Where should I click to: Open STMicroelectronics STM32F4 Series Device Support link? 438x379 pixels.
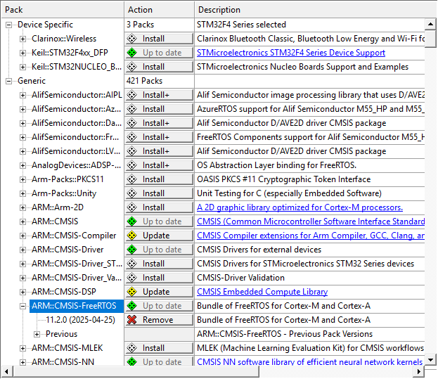pyautogui.click(x=291, y=53)
